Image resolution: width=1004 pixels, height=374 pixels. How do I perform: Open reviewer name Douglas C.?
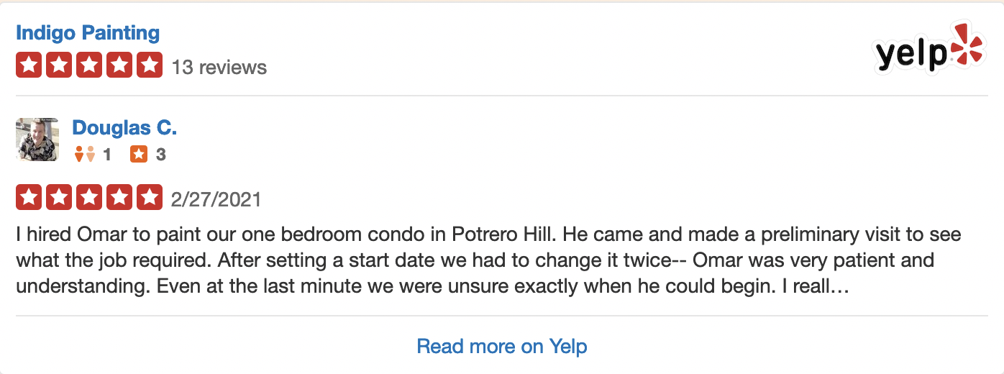tap(124, 128)
